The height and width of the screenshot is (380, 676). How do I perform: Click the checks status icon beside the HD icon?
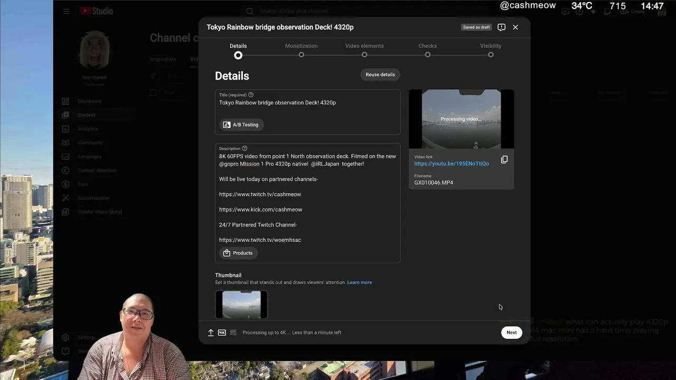[233, 332]
